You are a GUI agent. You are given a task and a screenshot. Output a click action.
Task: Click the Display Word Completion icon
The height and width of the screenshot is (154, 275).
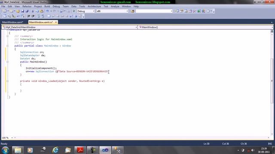coord(18,16)
